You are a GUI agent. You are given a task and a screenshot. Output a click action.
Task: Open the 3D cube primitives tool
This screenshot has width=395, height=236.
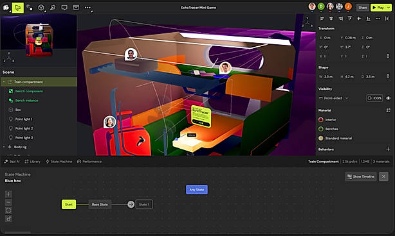(x=41, y=8)
